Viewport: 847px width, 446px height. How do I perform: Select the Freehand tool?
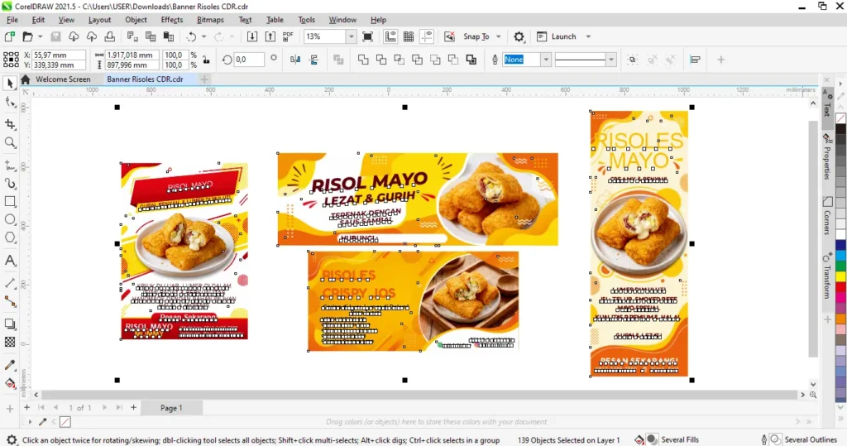click(10, 165)
